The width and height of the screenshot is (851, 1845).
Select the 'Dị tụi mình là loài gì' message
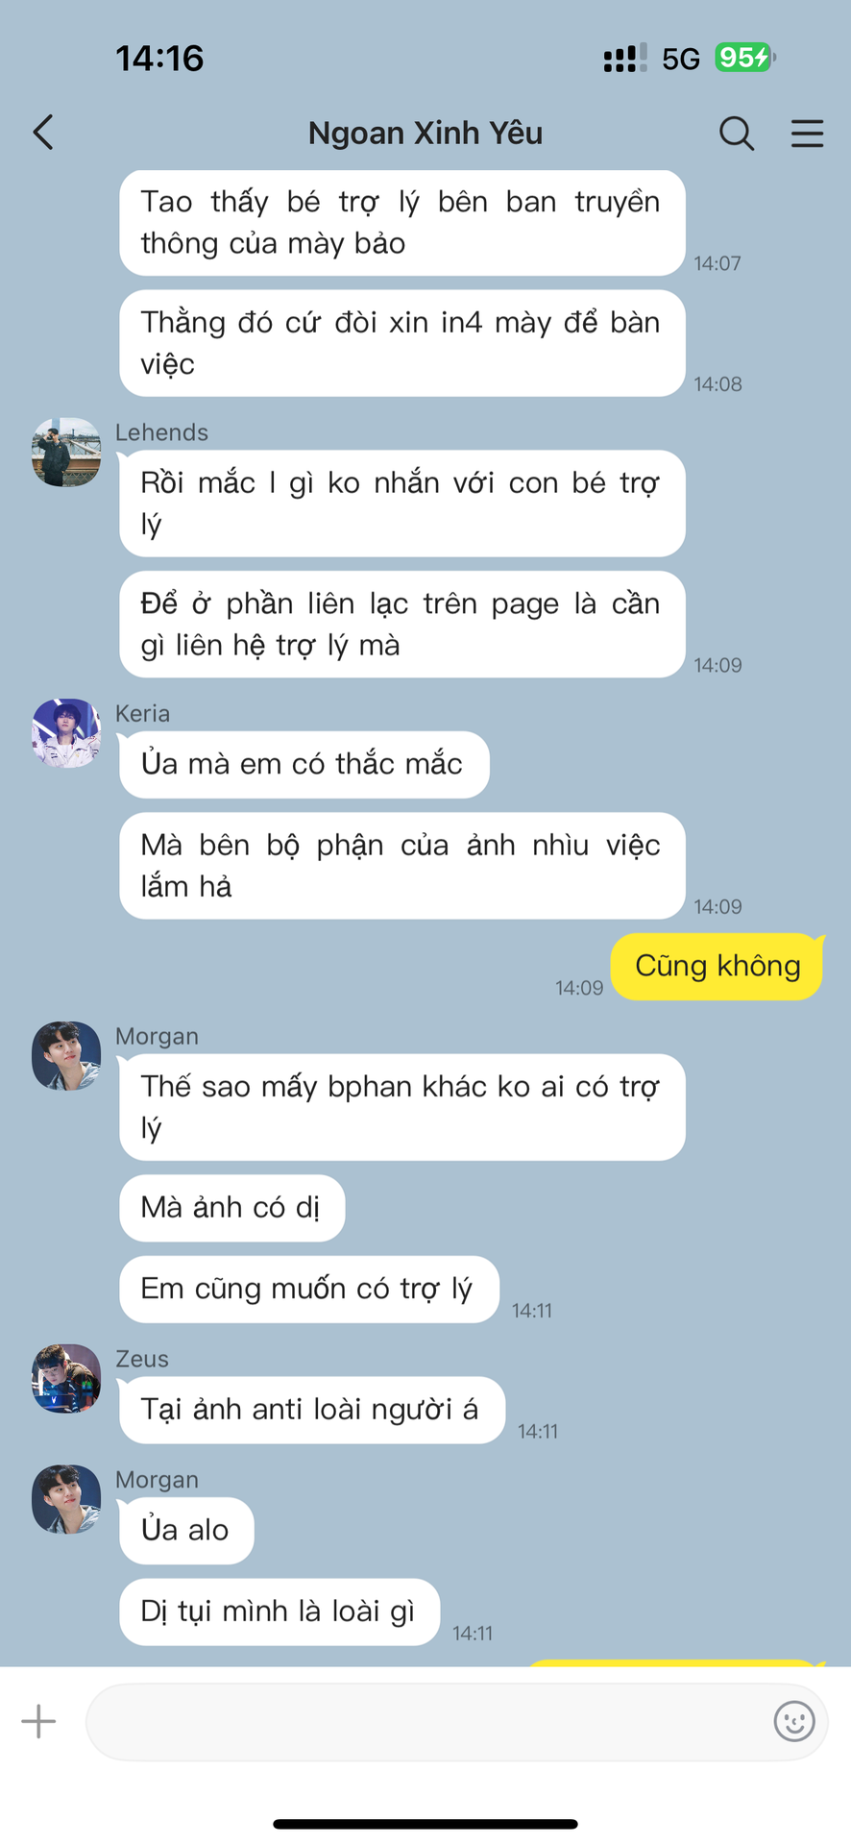tap(280, 1611)
